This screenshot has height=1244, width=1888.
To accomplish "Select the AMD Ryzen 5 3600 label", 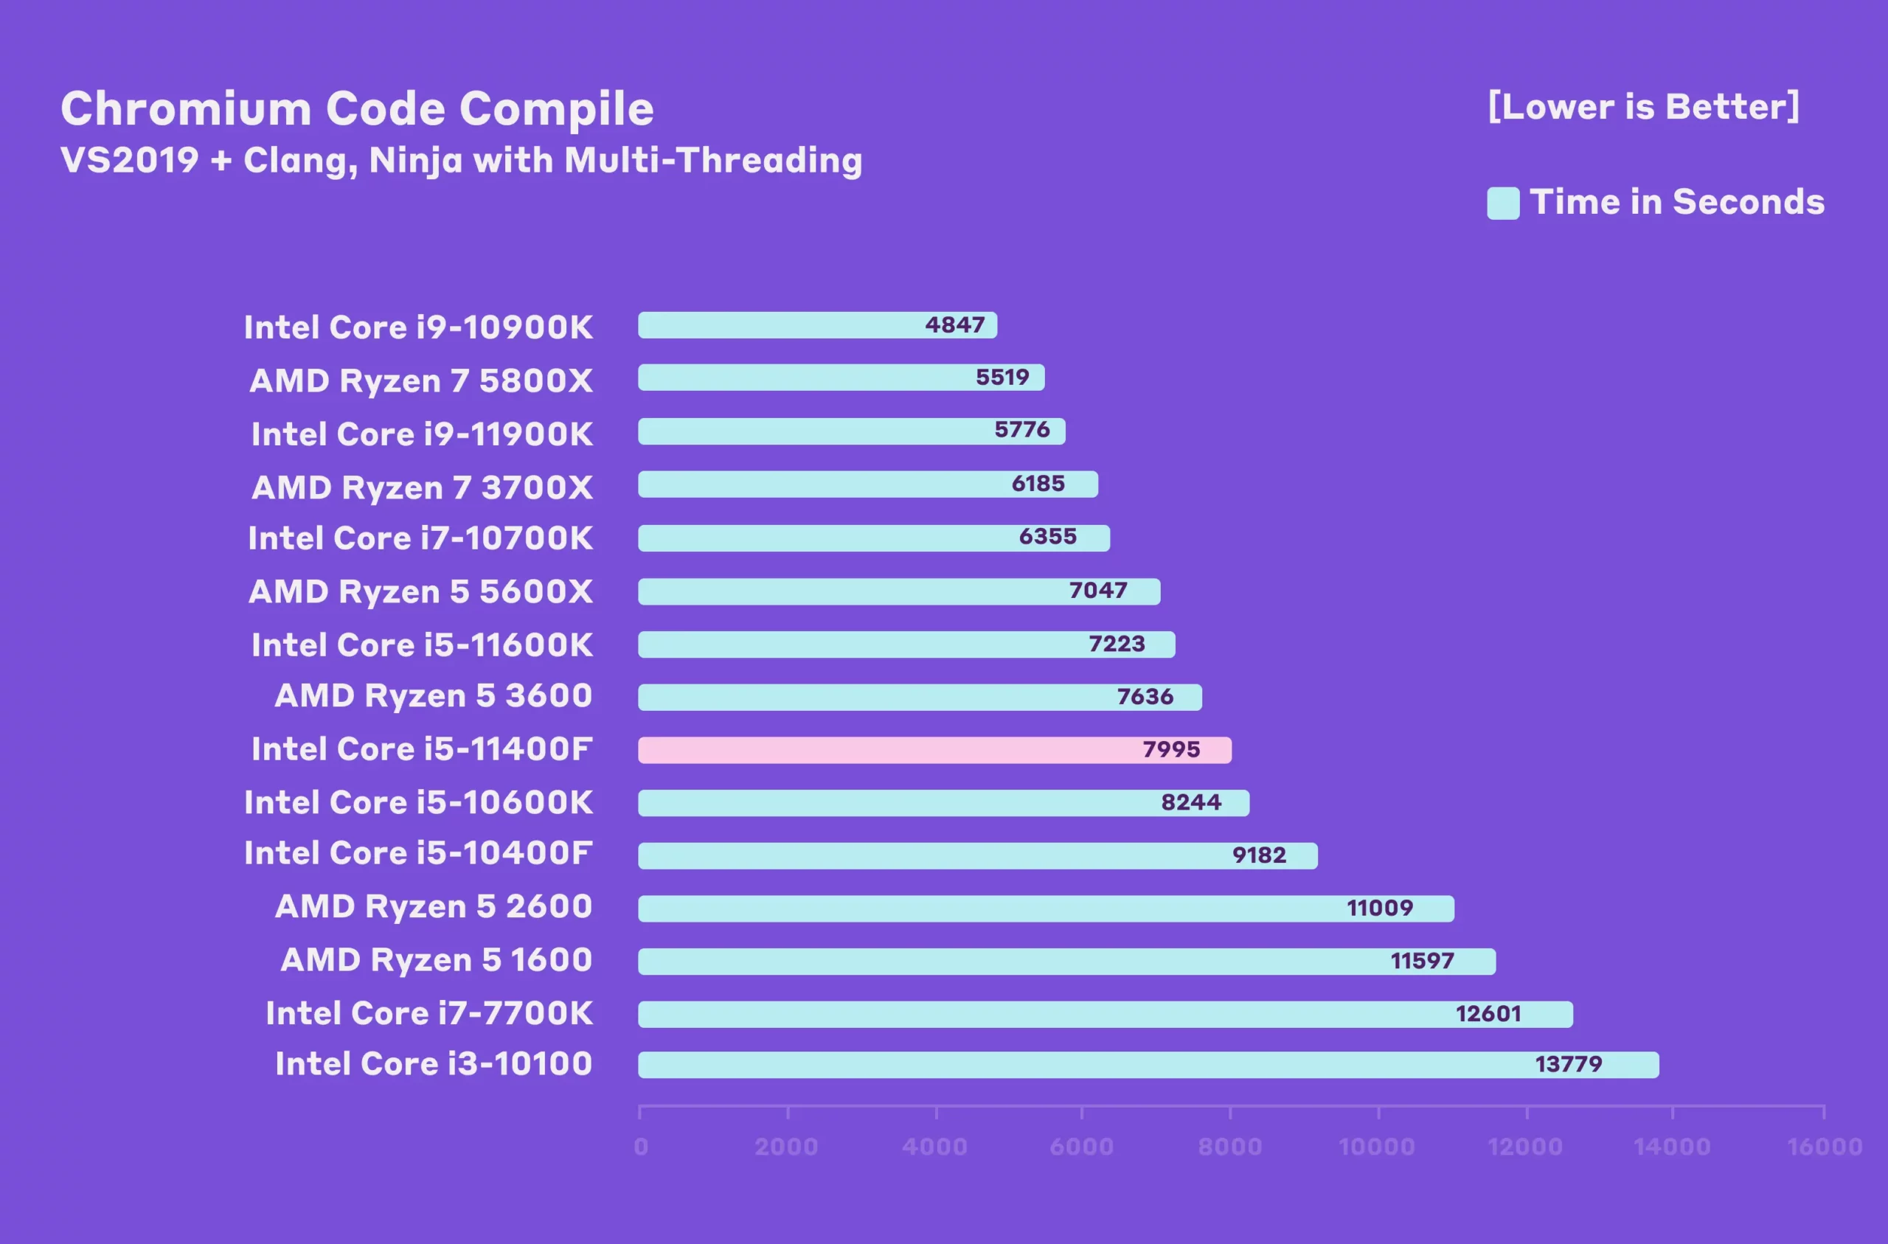I will pyautogui.click(x=433, y=696).
